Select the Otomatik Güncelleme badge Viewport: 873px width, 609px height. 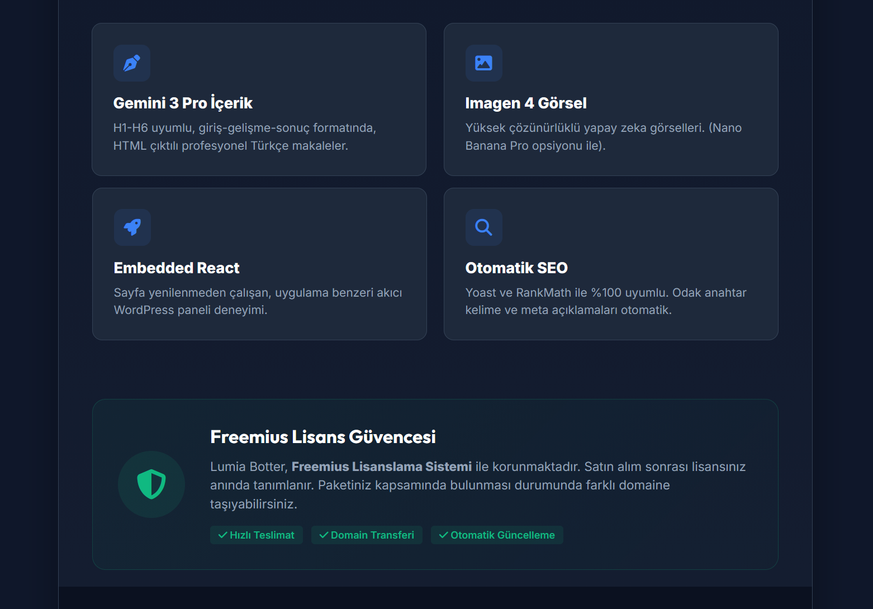[x=497, y=535]
